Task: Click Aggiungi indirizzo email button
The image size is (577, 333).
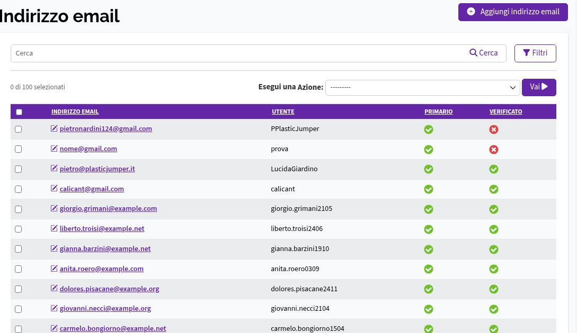Action: coord(513,12)
